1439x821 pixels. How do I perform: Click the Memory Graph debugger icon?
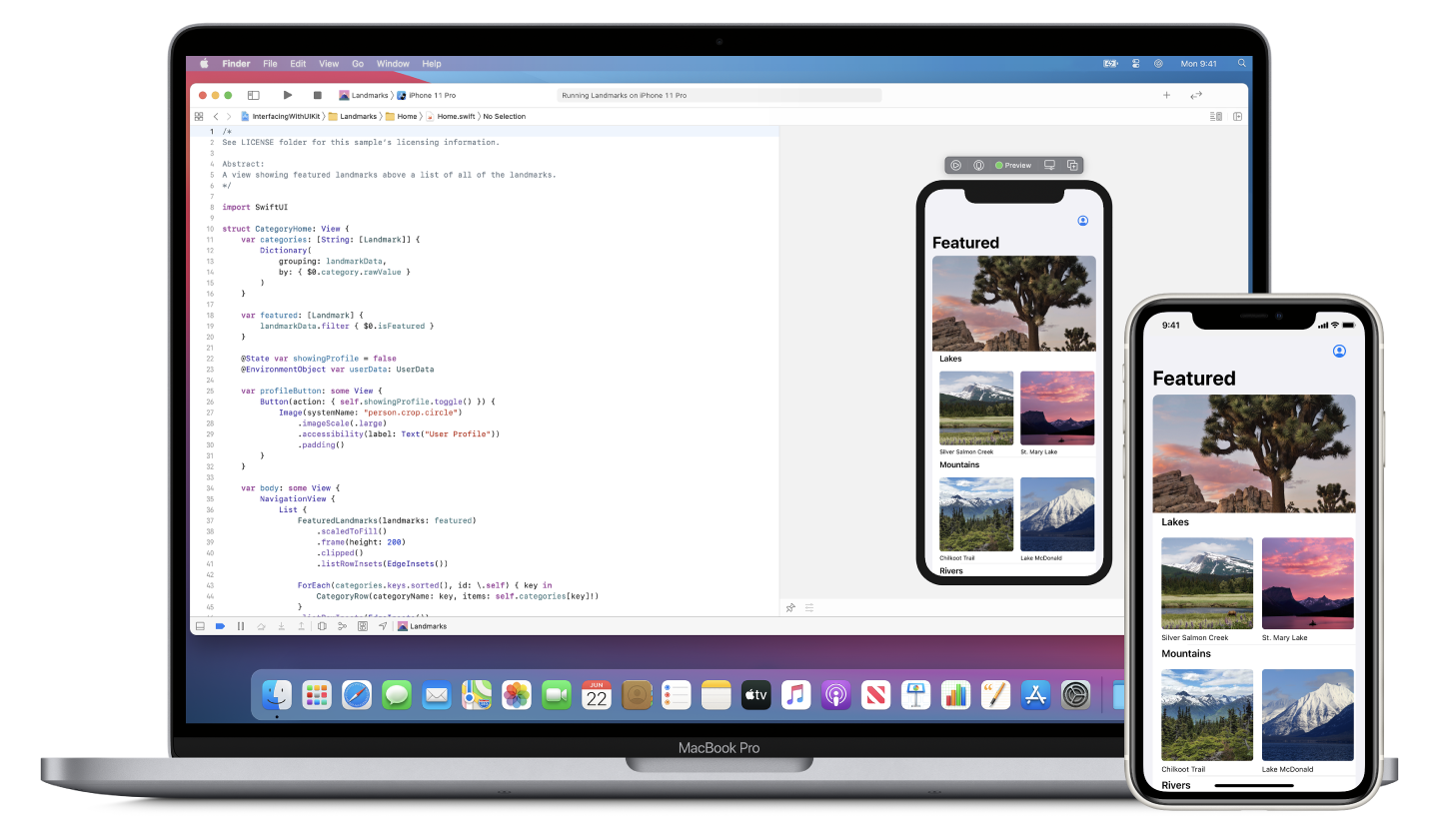(342, 626)
